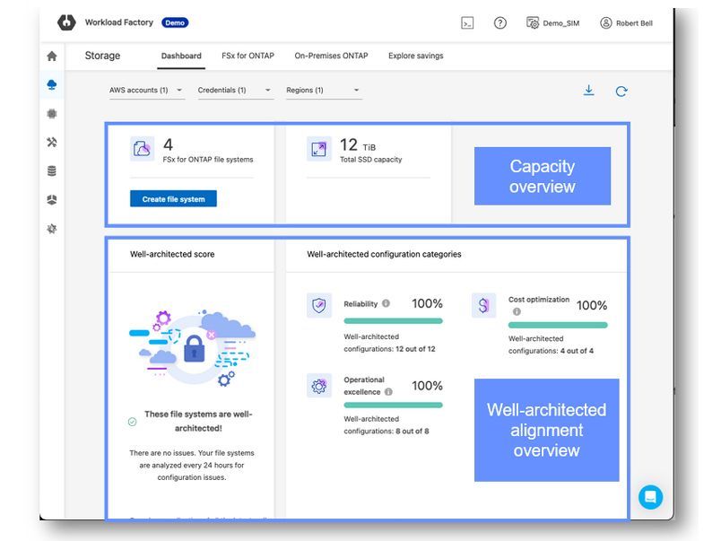Viewport: 721px width, 541px height.
Task: Expand the AWS accounts (1) dropdown
Action: click(x=147, y=90)
